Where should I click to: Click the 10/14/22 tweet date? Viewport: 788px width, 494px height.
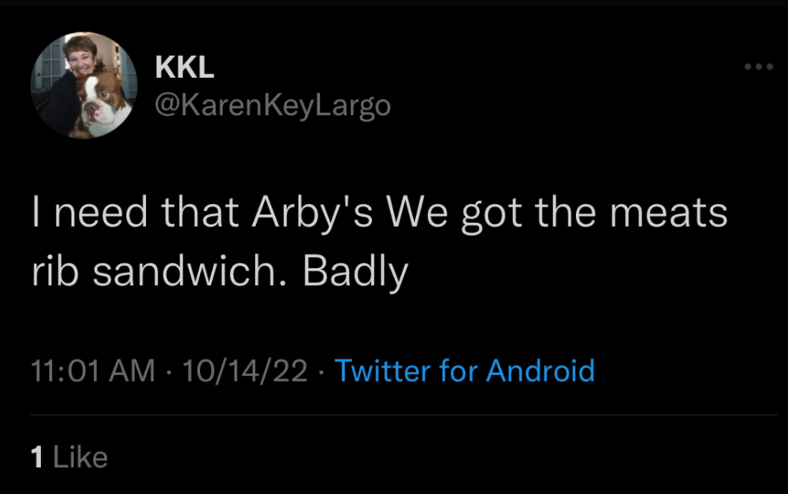pos(244,370)
